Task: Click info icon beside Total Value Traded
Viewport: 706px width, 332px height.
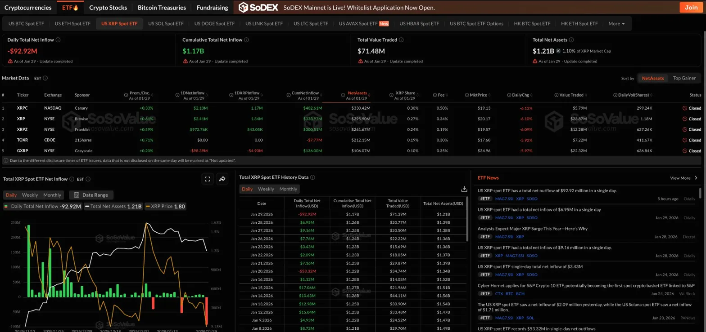Action: [x=401, y=40]
